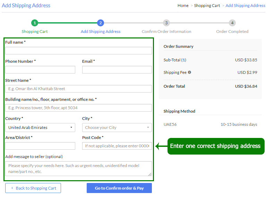Screen dimensions: 267x201
Task: Focus the Post Code input
Action: (117, 146)
